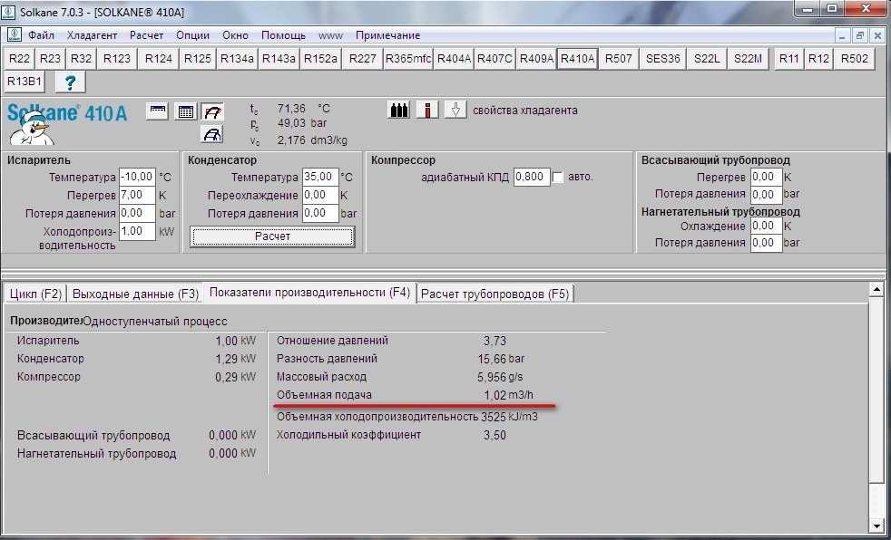Viewport: 891px width, 540px height.
Task: Open the single-row data view icon
Action: click(157, 111)
